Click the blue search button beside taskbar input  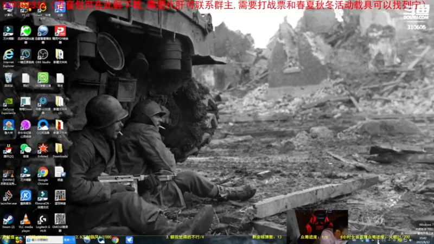coord(69,240)
